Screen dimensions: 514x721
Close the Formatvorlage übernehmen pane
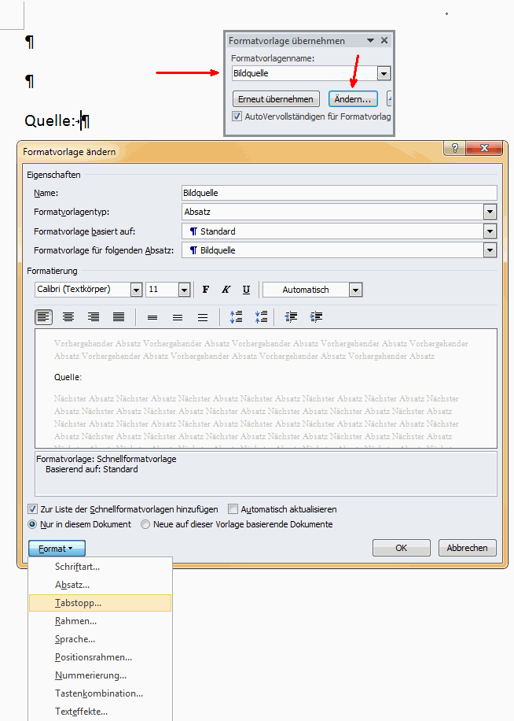point(384,40)
